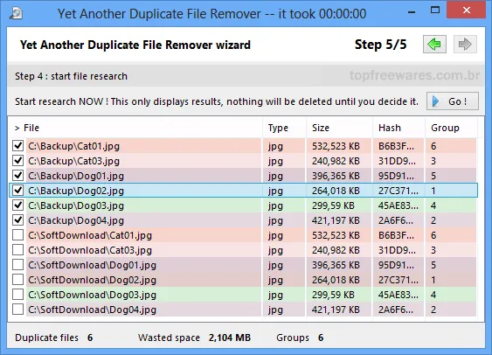Click the Step 5/5 indicator text

[381, 45]
